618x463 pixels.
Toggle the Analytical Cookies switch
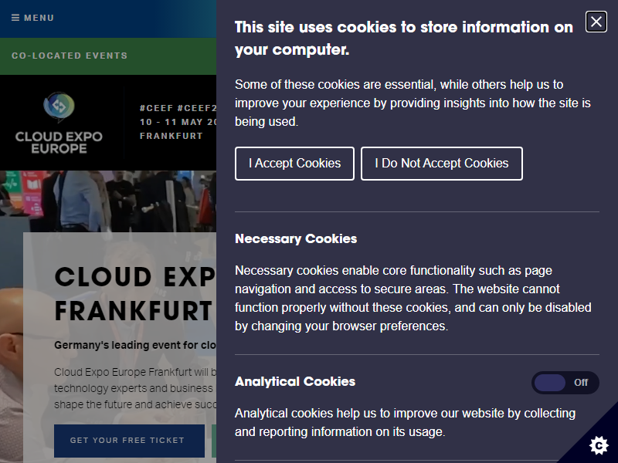(565, 382)
